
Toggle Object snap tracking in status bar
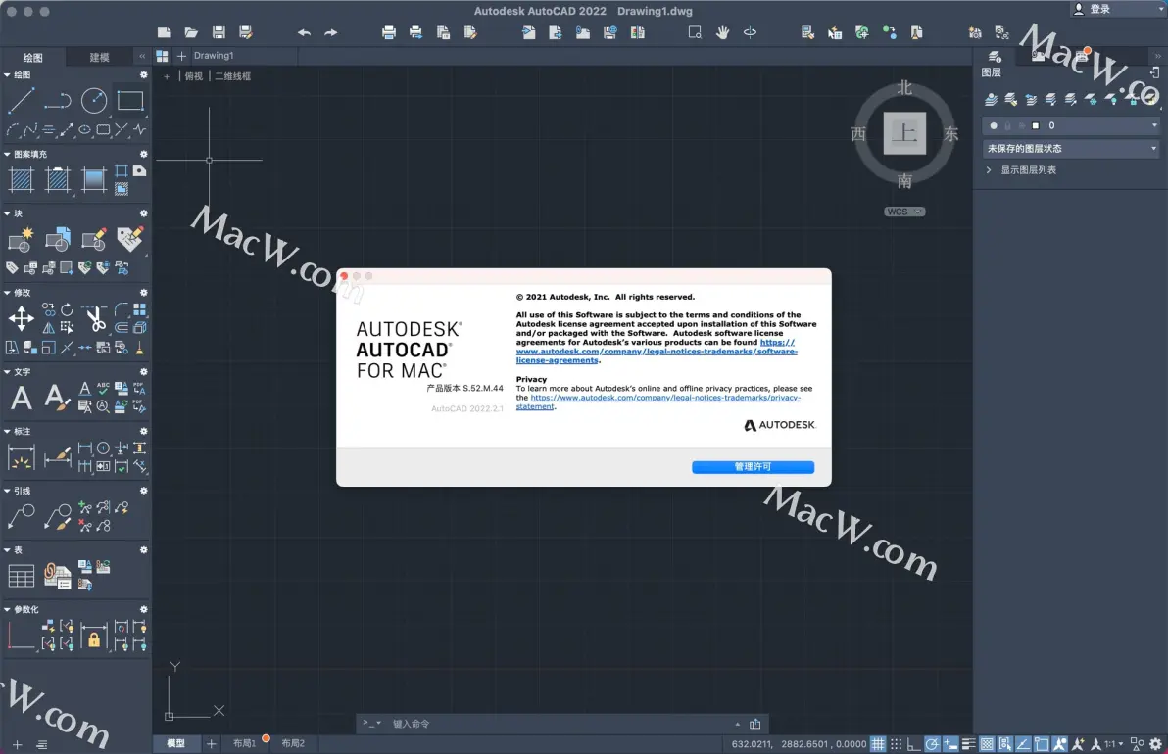click(x=1024, y=743)
